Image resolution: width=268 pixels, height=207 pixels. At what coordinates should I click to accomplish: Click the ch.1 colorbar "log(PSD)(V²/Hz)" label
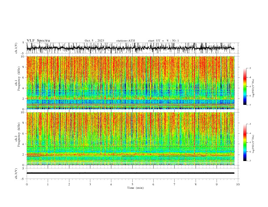coord(253,88)
